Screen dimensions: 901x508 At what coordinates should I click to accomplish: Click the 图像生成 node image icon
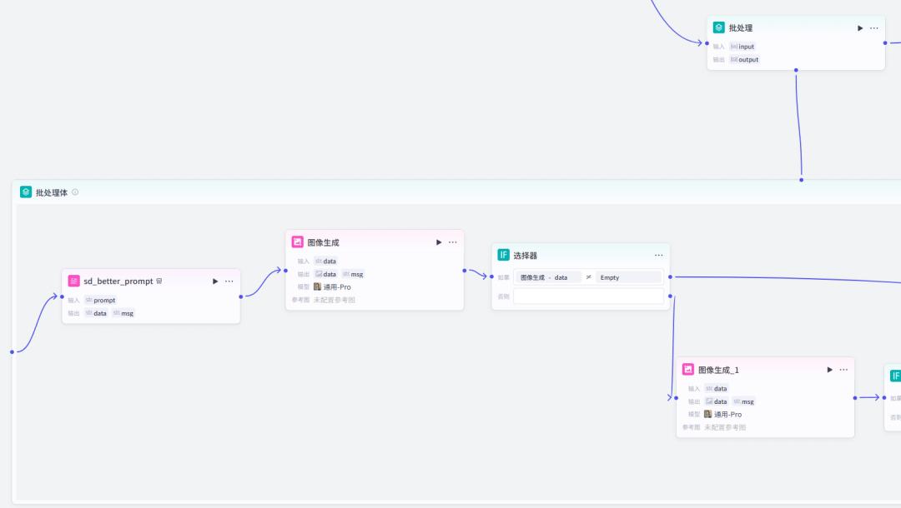tap(298, 242)
